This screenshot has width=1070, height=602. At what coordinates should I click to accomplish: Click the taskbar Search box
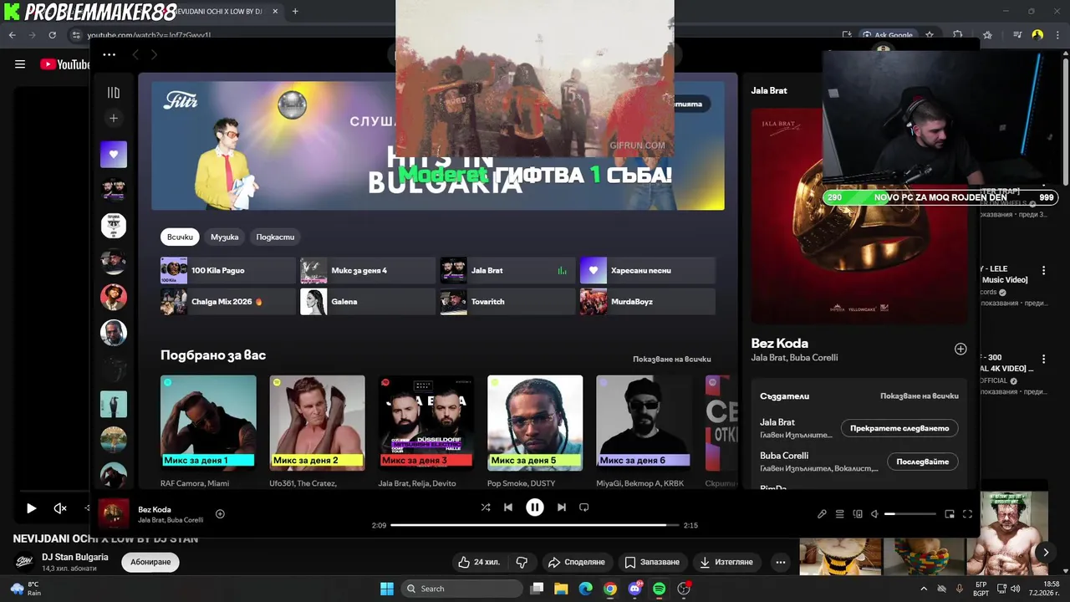pyautogui.click(x=462, y=589)
